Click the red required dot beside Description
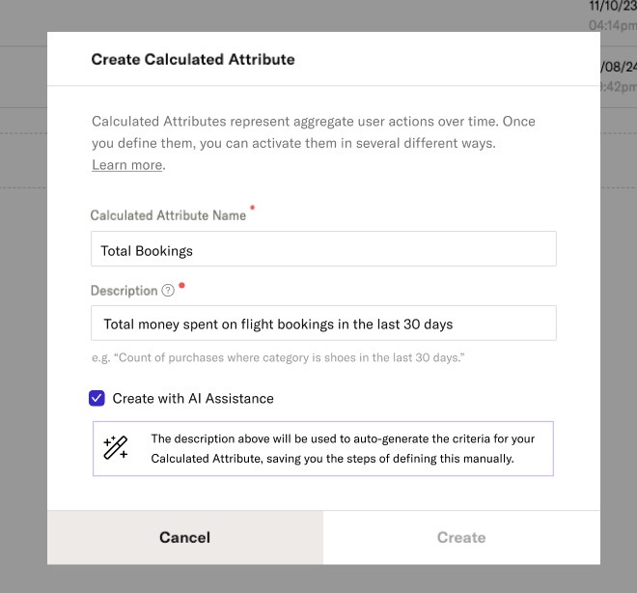Image resolution: width=637 pixels, height=593 pixels. click(x=182, y=286)
